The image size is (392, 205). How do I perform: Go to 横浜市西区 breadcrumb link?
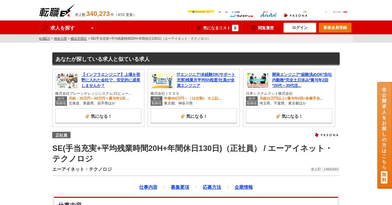tap(79, 39)
